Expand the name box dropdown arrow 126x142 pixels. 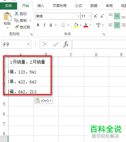(x=28, y=44)
